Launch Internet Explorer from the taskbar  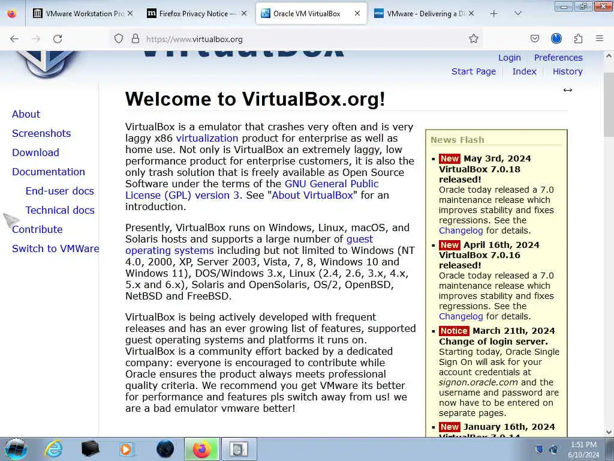53,449
